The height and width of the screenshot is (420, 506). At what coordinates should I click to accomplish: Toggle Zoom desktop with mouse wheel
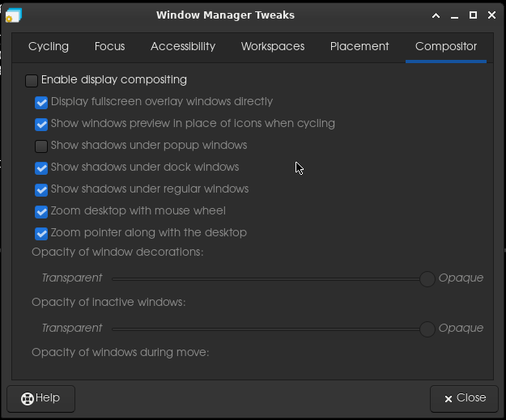[41, 212]
